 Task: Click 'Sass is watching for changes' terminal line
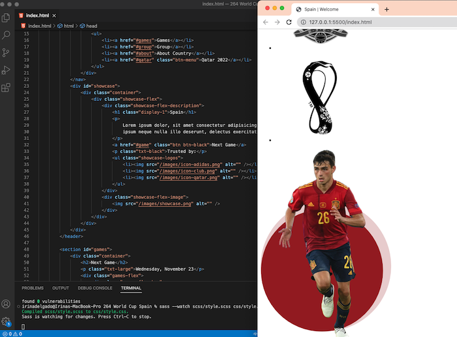86,317
